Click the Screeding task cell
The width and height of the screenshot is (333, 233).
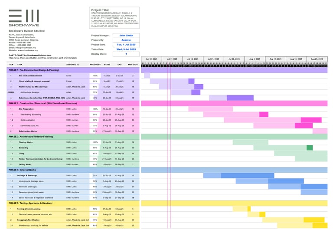23,148
